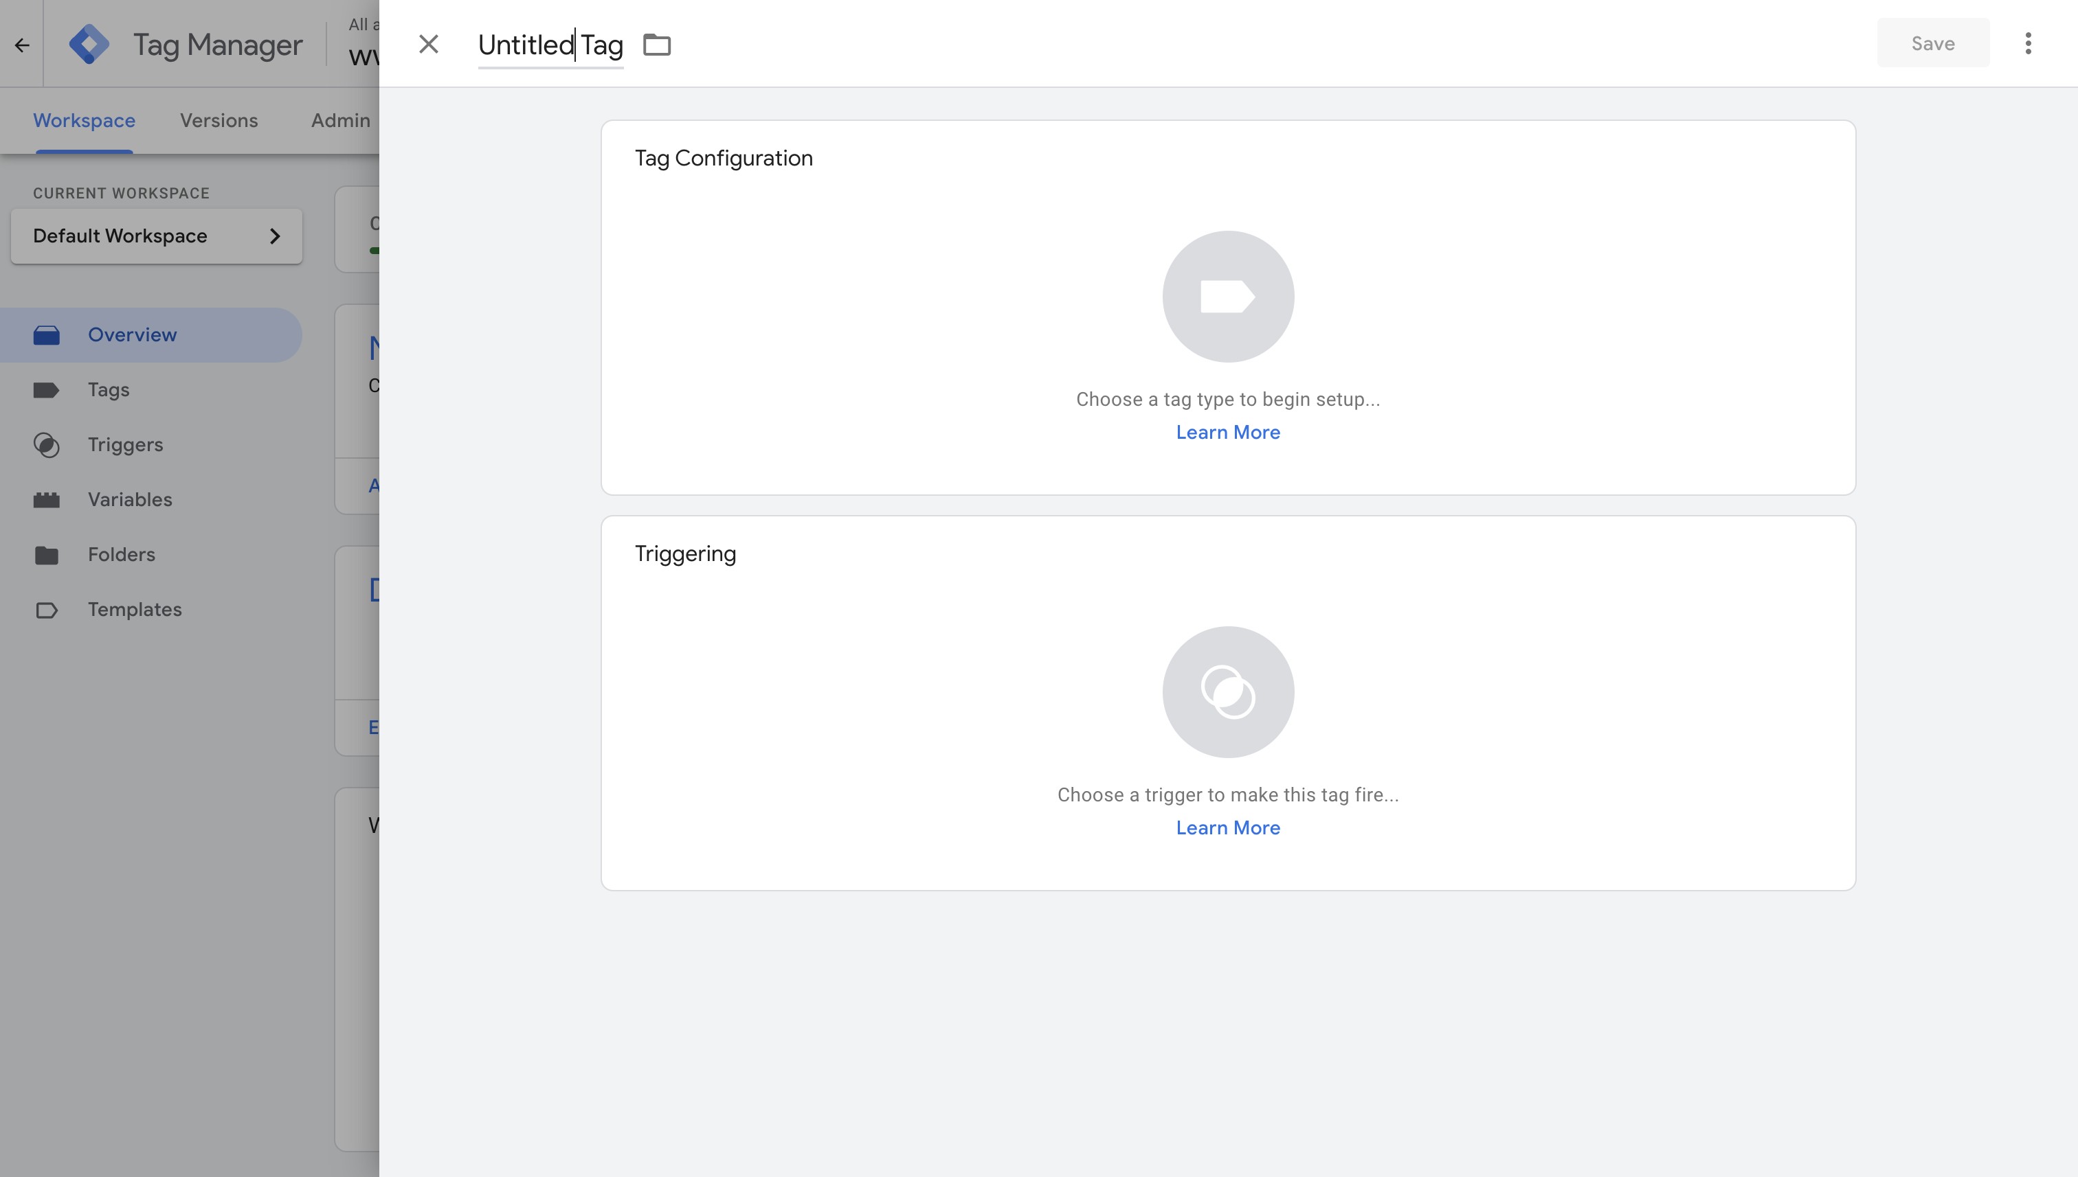Go to Variables in sidebar

point(129,500)
